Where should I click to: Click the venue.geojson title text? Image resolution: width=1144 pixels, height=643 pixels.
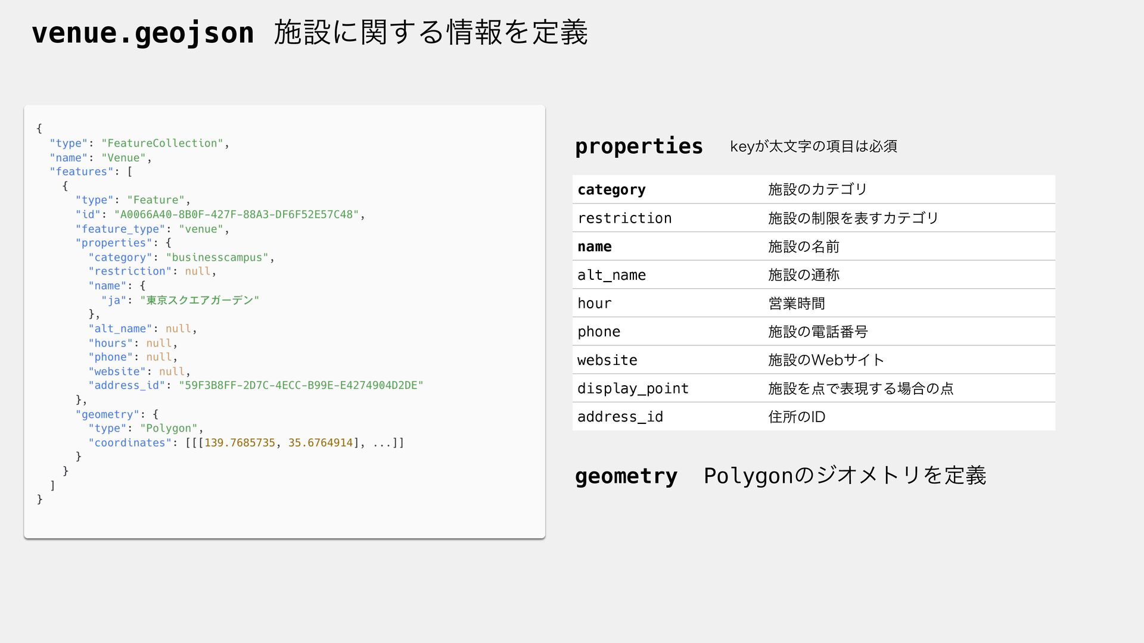142,33
